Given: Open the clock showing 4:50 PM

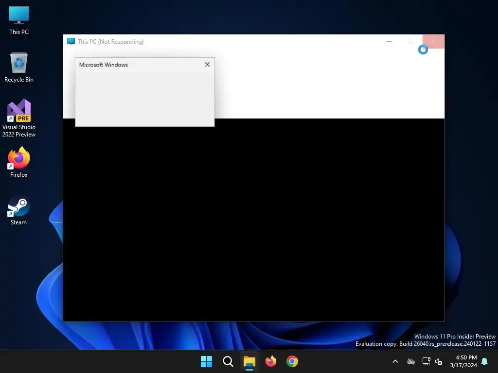Looking at the screenshot, I should [x=463, y=361].
